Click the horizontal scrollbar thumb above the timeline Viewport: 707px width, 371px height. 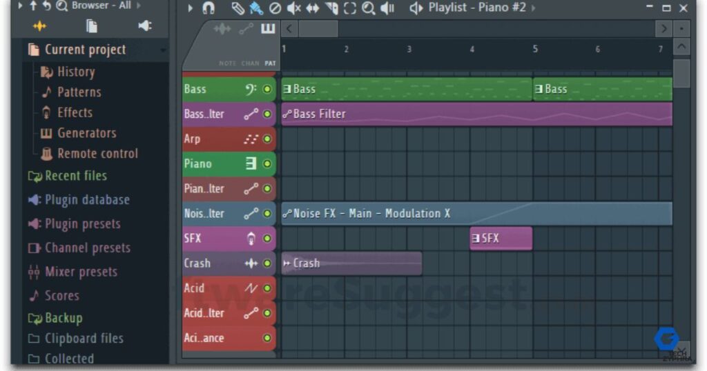[318, 29]
